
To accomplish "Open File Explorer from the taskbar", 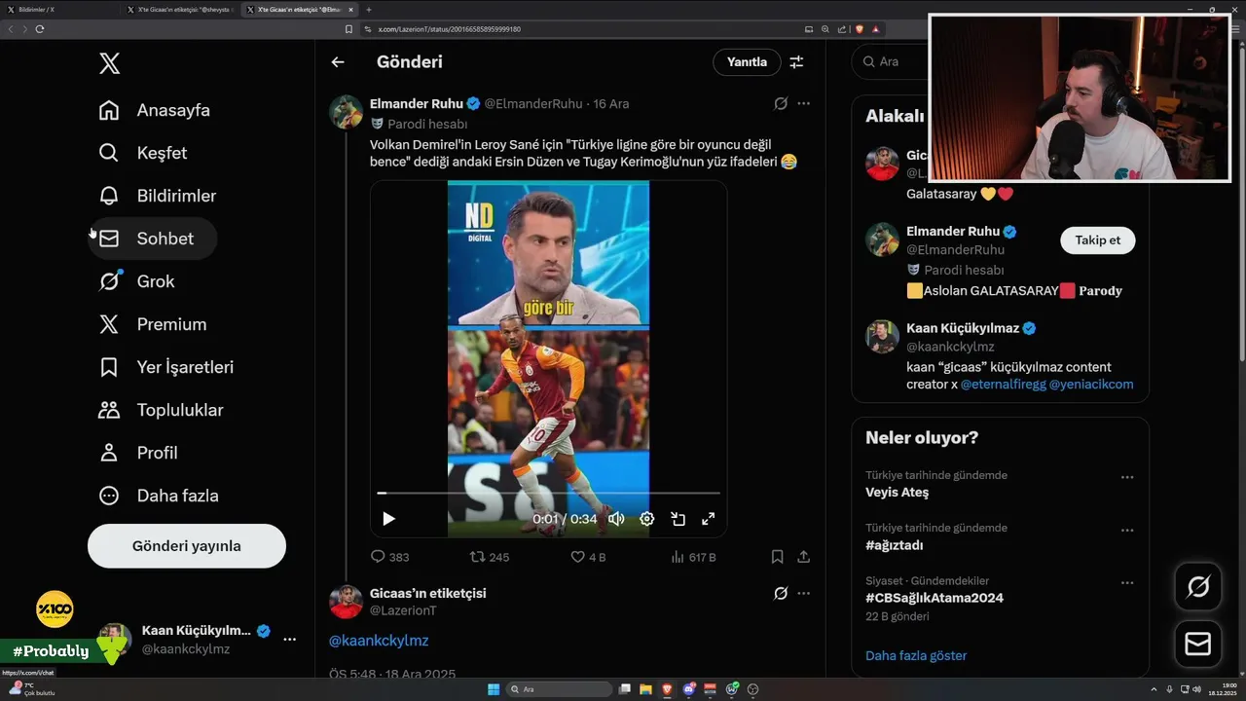I will [x=645, y=689].
